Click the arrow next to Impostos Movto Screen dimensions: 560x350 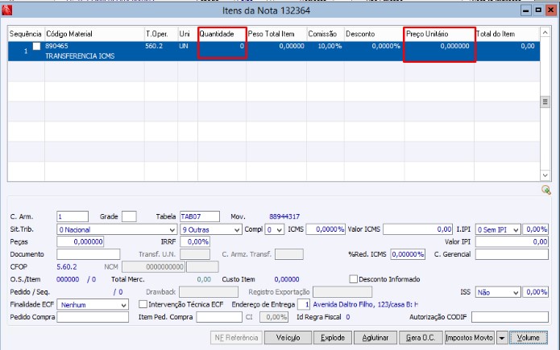click(x=502, y=338)
